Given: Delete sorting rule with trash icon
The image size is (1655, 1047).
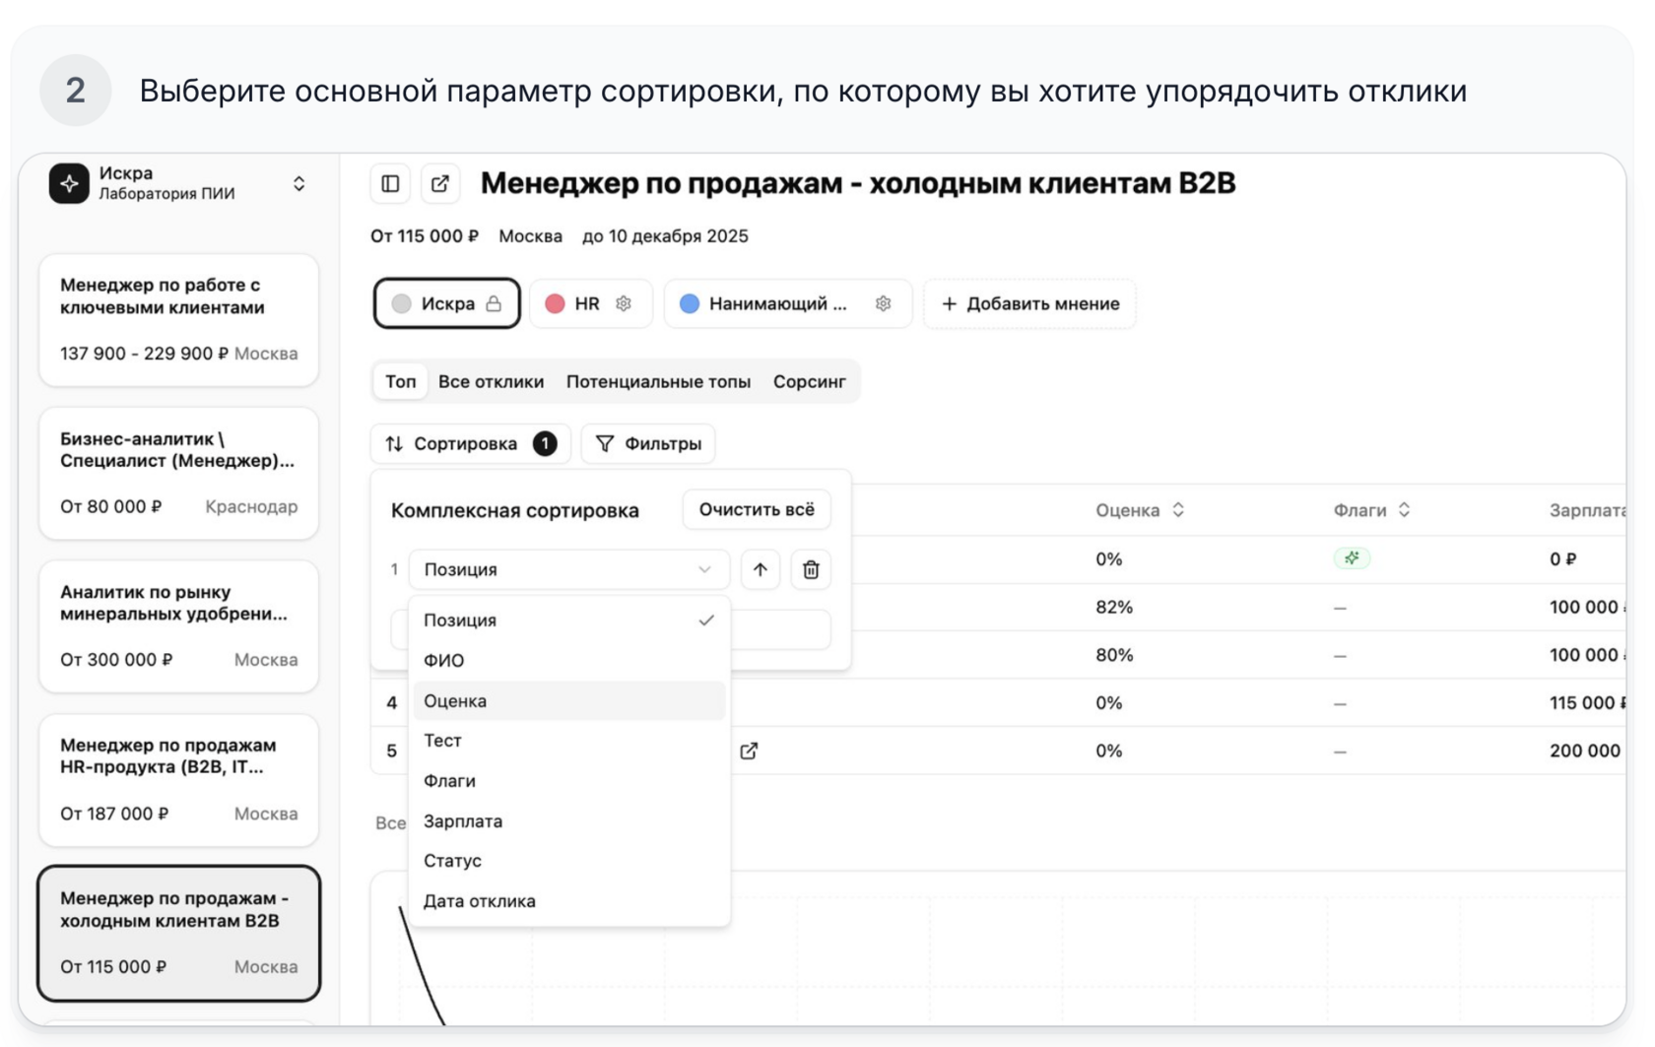Looking at the screenshot, I should [x=811, y=569].
